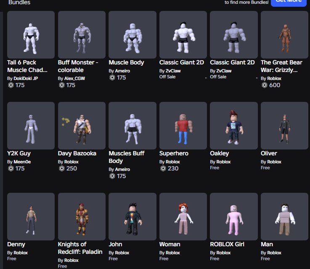Visit Ameiro's link under Muscle Body
The image size is (310, 269).
tap(122, 71)
